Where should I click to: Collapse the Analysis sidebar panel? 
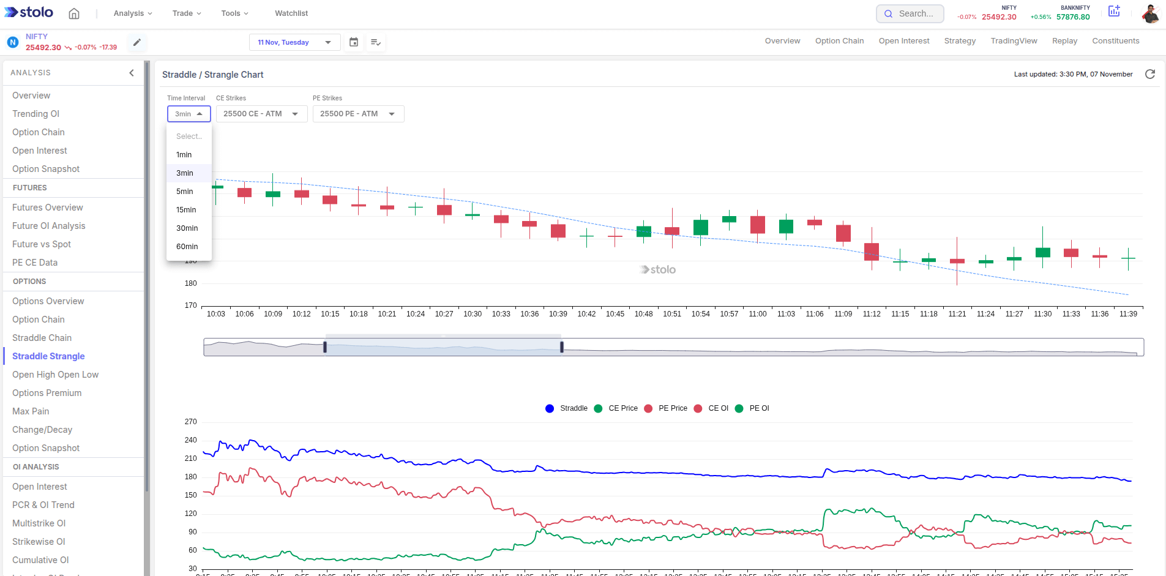point(132,73)
